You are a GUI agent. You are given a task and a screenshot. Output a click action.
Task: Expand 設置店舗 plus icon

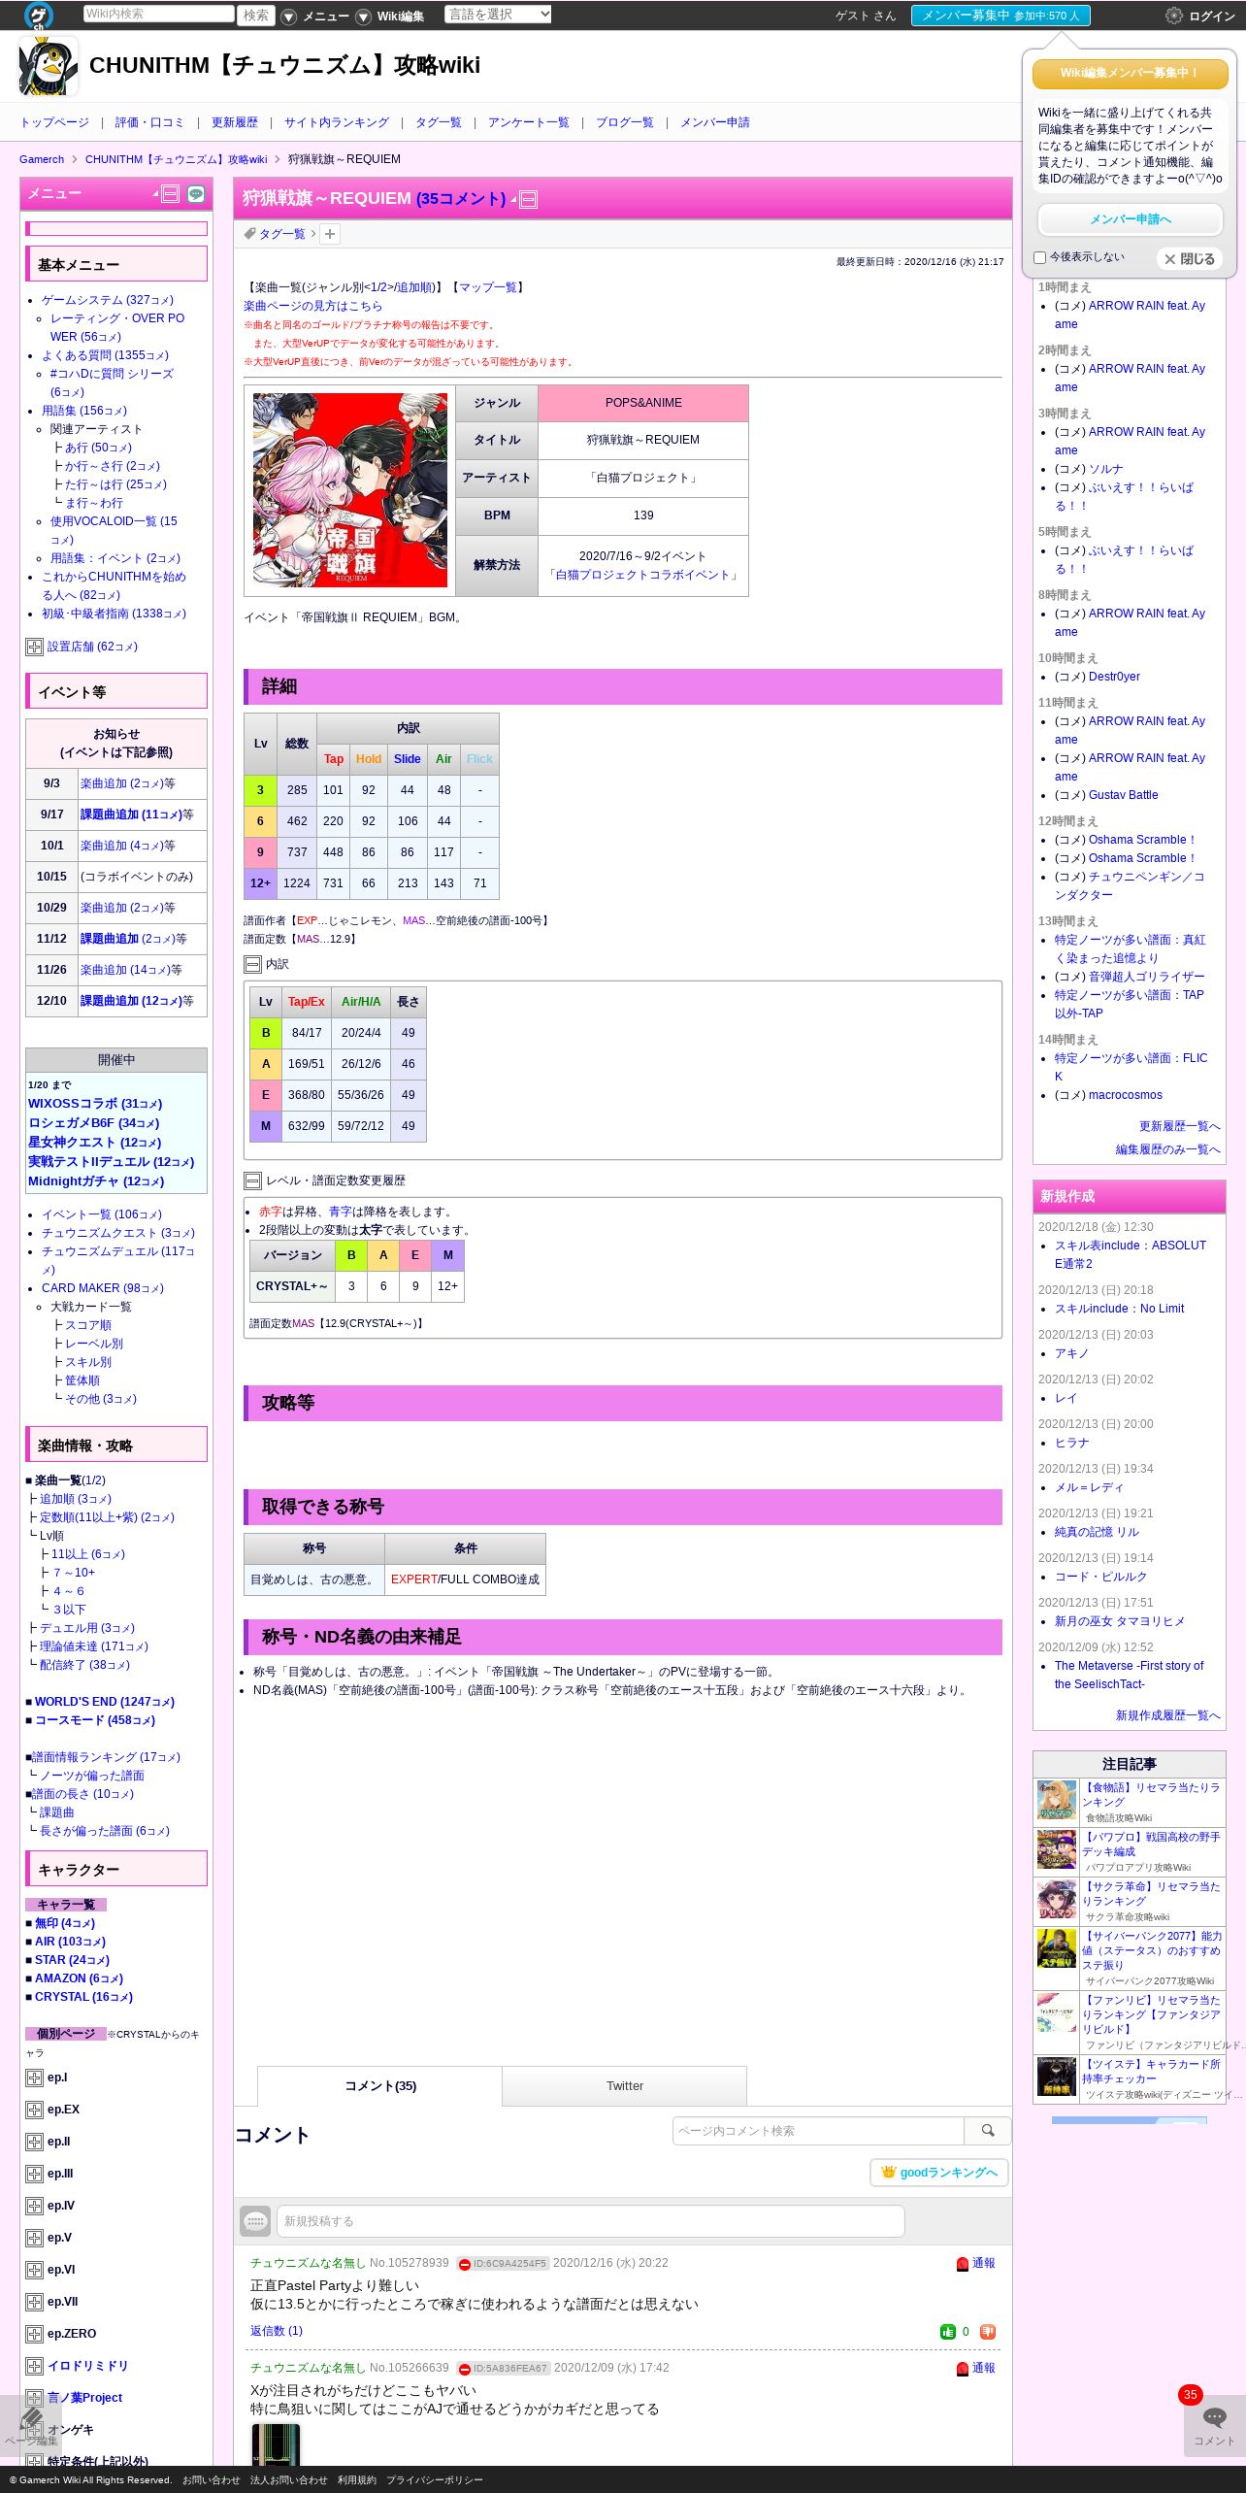click(x=34, y=647)
